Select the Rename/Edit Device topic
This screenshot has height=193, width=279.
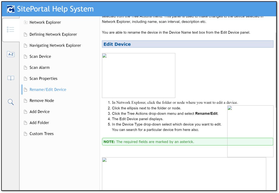tap(48, 89)
